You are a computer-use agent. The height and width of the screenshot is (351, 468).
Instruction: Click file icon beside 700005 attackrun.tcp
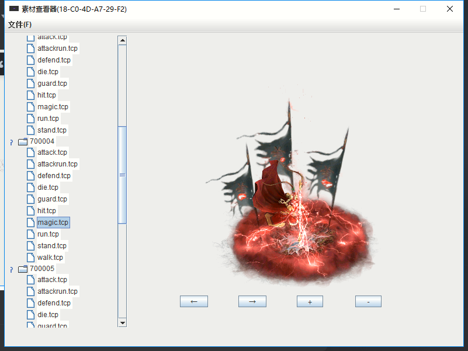[30, 291]
